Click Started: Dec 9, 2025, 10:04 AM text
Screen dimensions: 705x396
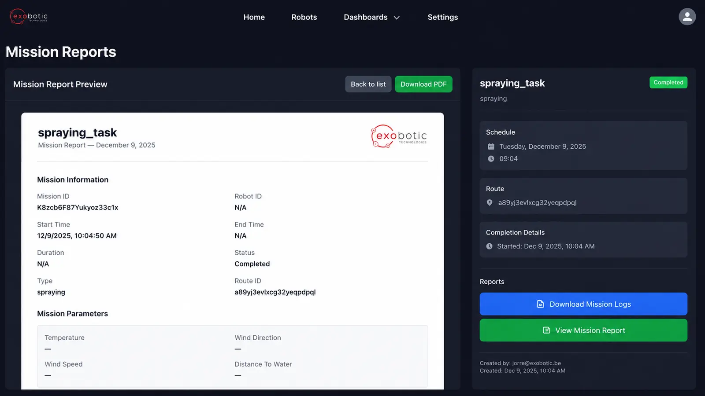click(546, 246)
